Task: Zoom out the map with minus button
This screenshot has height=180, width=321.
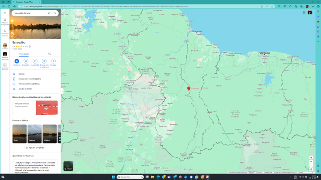Action: pyautogui.click(x=311, y=165)
